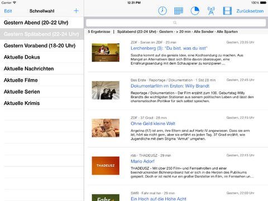Screen dimensions: 268x201
Task: Open Dokumentarfilm im Ersten: Willy Brandt
Action: (170, 86)
